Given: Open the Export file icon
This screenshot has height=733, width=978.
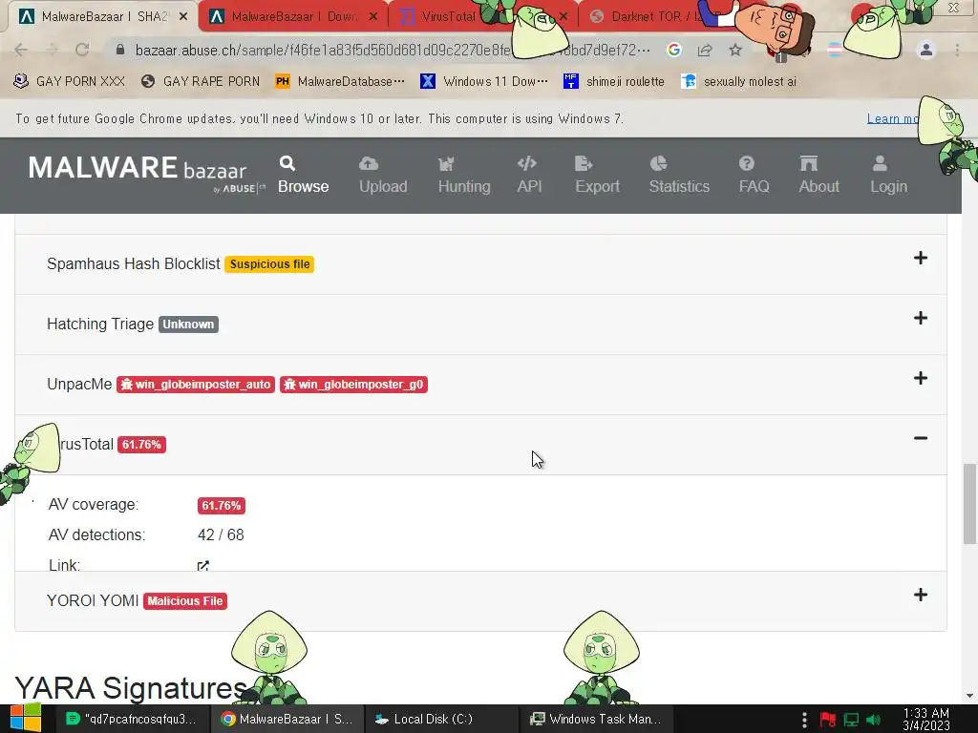Looking at the screenshot, I should click(x=584, y=163).
